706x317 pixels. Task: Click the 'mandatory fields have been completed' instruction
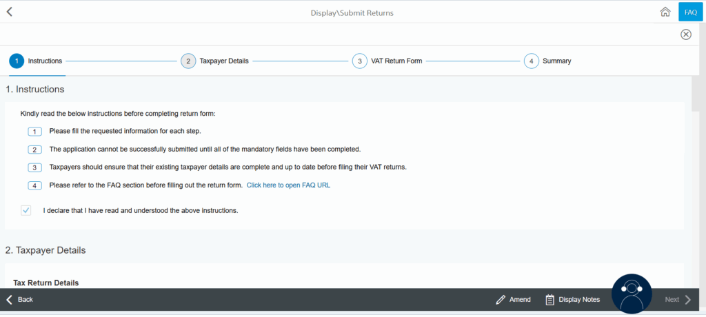[x=205, y=149]
